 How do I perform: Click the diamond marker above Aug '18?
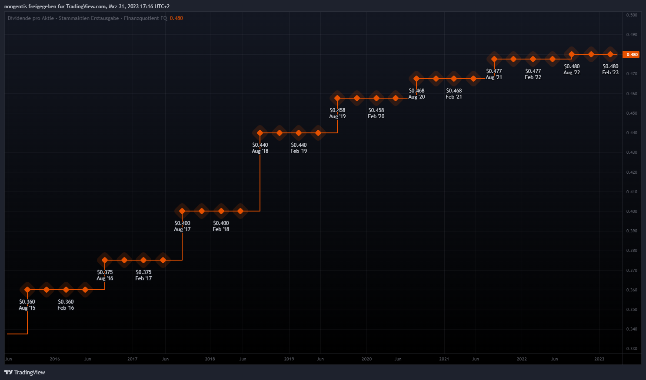click(260, 133)
